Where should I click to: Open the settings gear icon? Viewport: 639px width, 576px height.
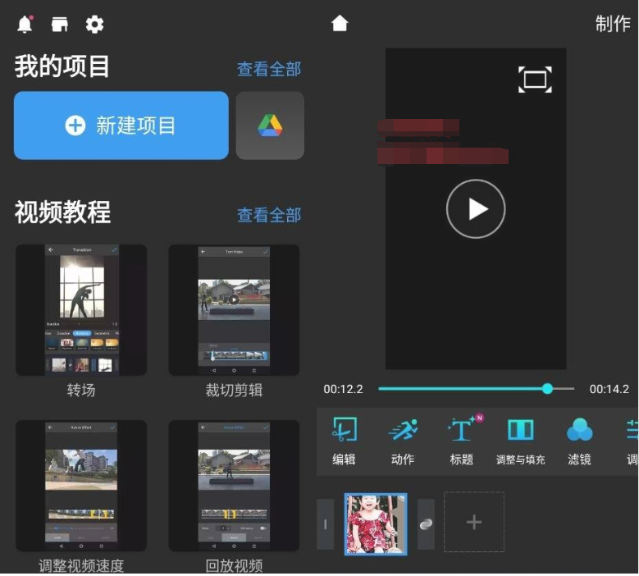95,25
